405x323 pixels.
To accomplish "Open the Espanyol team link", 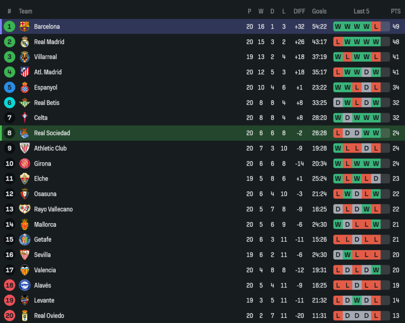I will click(45, 88).
